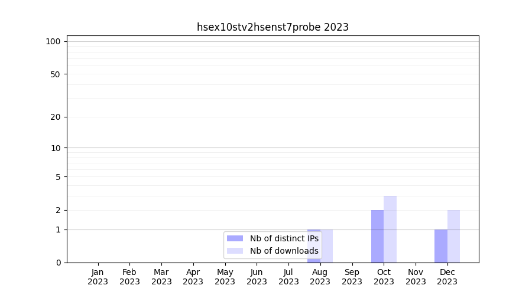
Task: Select the Nb of downloads legend label
Action: click(284, 251)
